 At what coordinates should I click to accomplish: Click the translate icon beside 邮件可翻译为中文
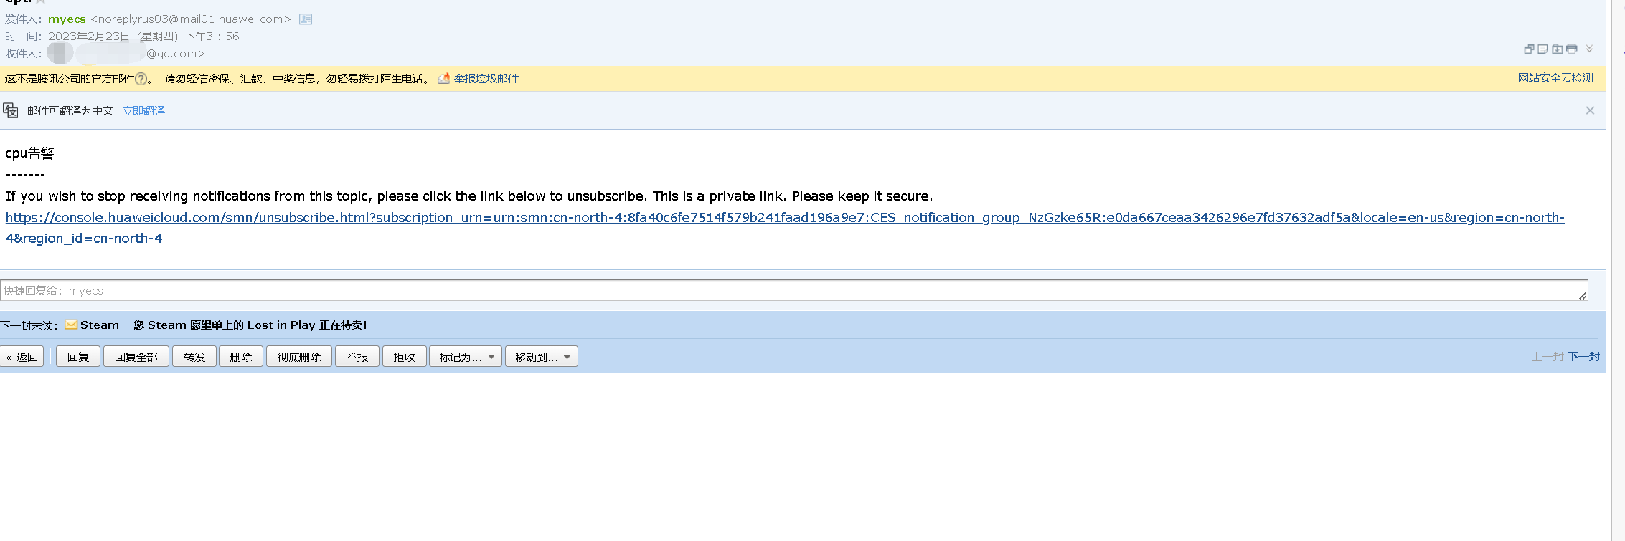click(x=11, y=110)
